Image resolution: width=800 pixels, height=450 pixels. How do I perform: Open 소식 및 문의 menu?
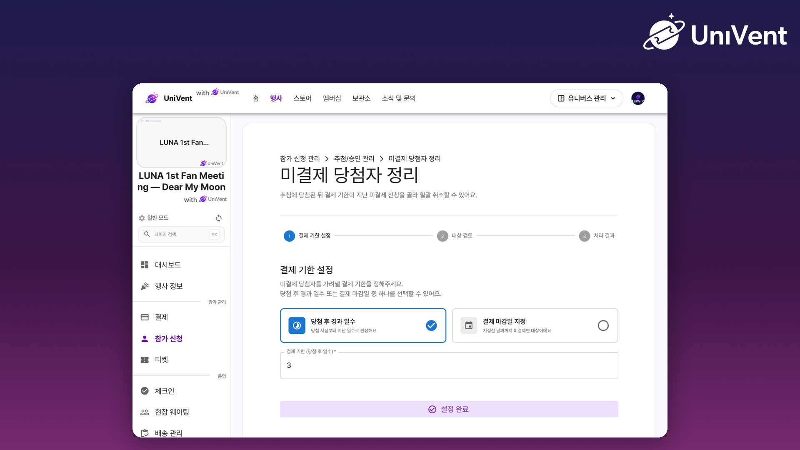[x=399, y=98]
